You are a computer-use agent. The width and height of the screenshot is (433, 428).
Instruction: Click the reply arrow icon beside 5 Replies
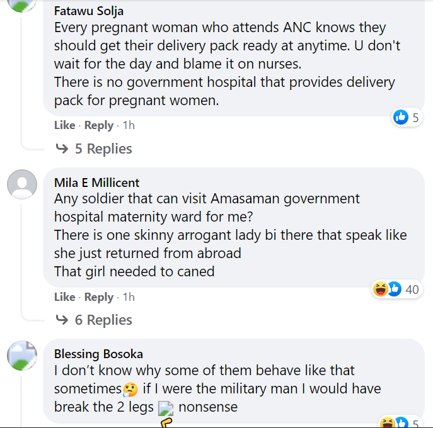click(62, 149)
